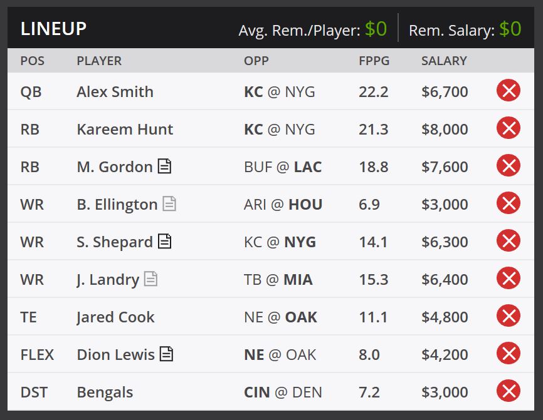The width and height of the screenshot is (543, 420).
Task: Click the FPPG column header
Action: [374, 61]
